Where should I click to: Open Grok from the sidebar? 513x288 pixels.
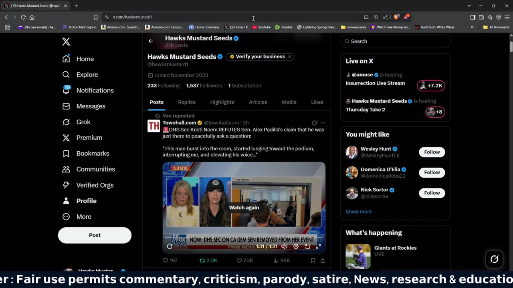pos(76,122)
